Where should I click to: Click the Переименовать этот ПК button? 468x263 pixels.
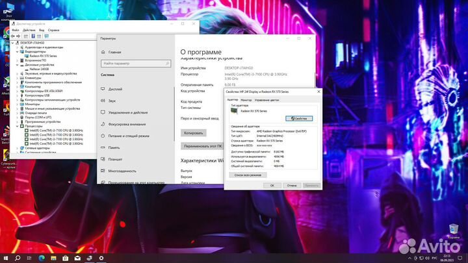tap(202, 146)
